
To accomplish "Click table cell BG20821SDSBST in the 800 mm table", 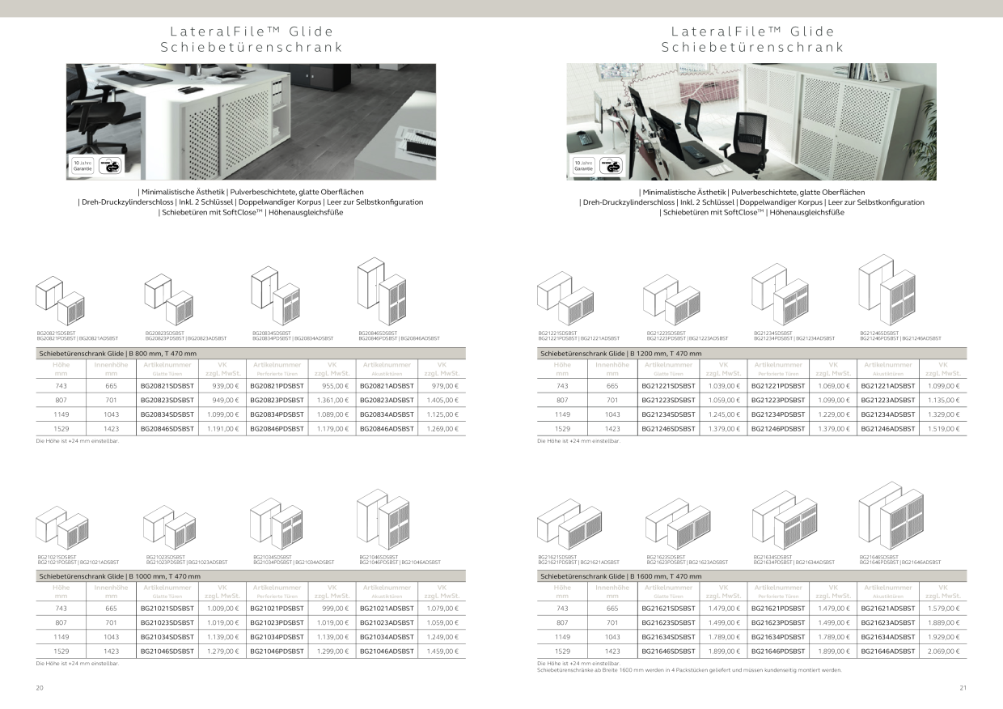I will click(167, 386).
